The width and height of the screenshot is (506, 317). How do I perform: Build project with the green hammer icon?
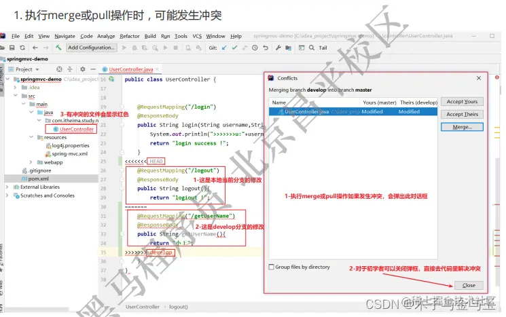pos(58,48)
